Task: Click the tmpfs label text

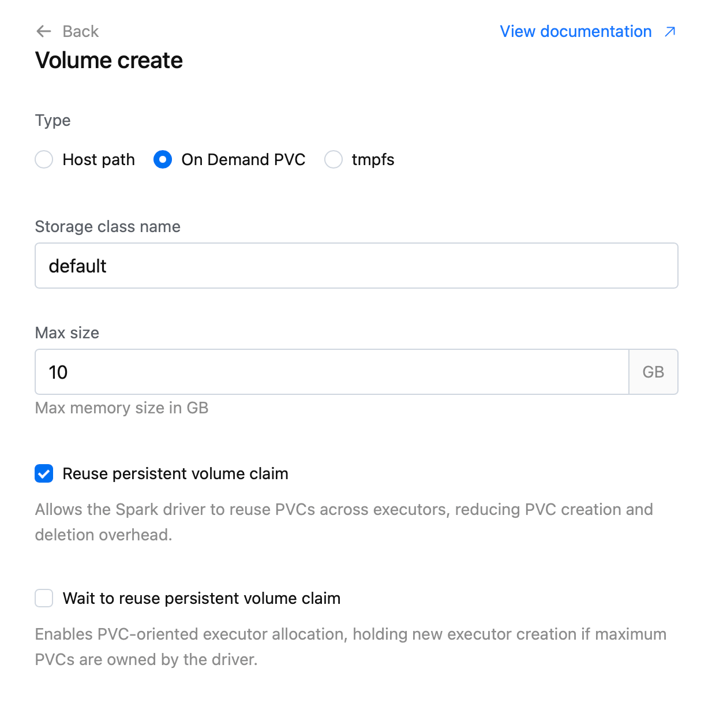Action: pyautogui.click(x=373, y=159)
